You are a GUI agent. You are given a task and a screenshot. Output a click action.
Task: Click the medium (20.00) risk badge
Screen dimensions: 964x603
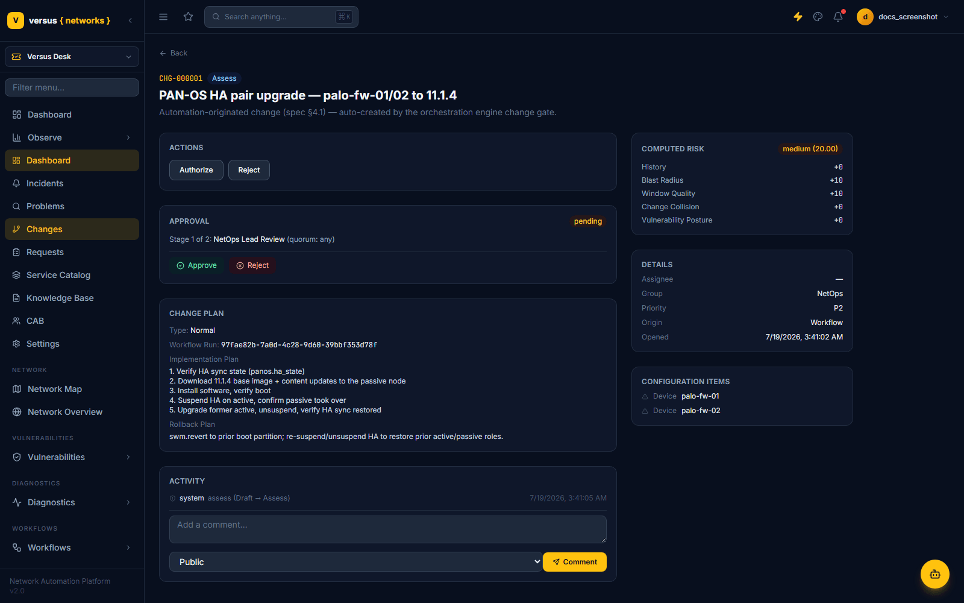810,149
